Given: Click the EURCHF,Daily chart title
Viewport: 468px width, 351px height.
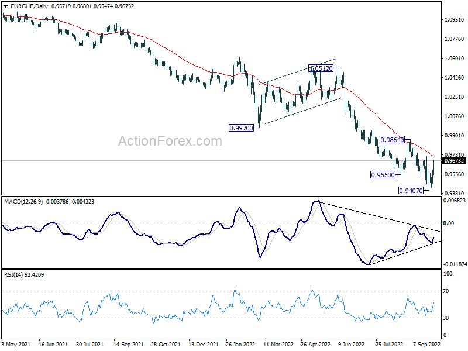Looking at the screenshot, I should (x=29, y=6).
